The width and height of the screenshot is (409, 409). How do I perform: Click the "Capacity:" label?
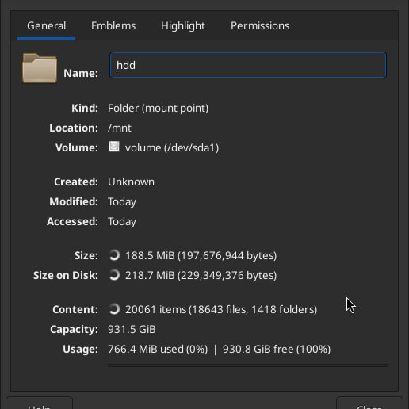pos(75,330)
